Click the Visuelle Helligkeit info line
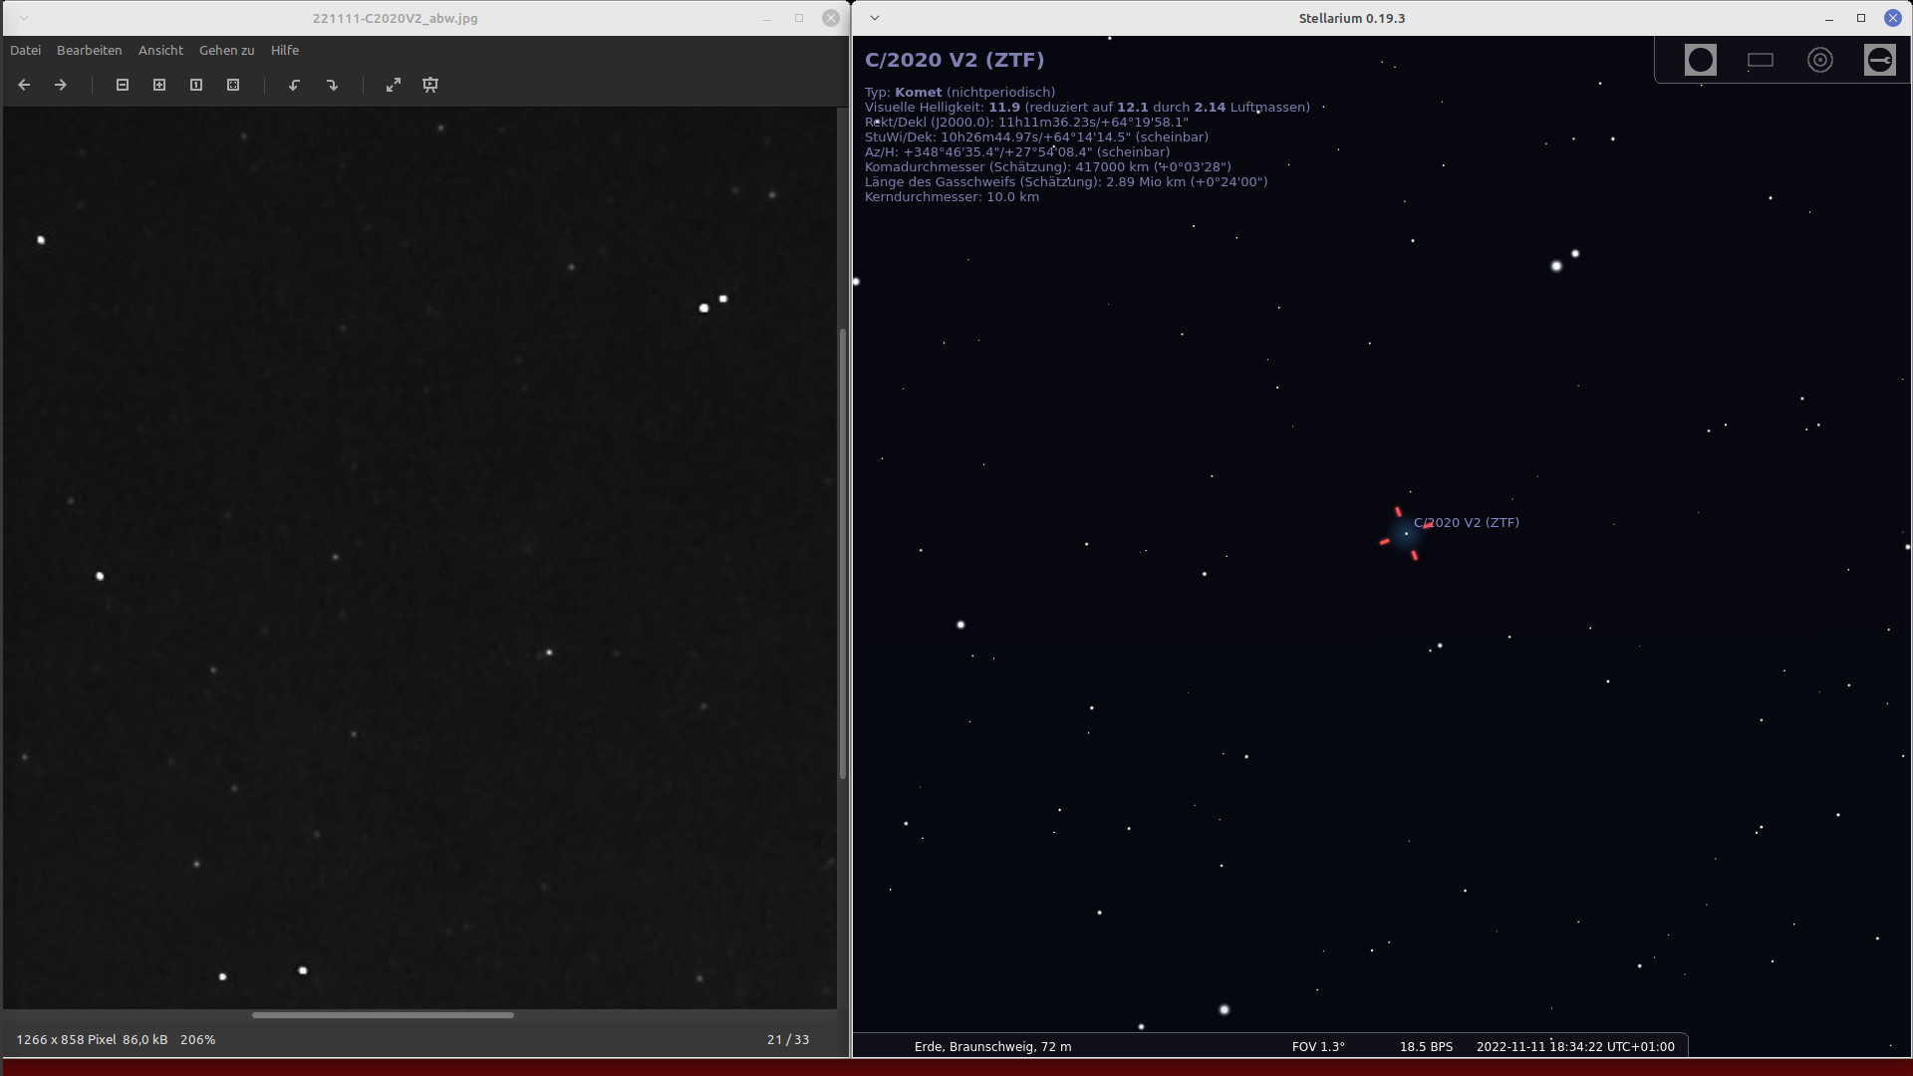This screenshot has width=1913, height=1076. [1087, 107]
